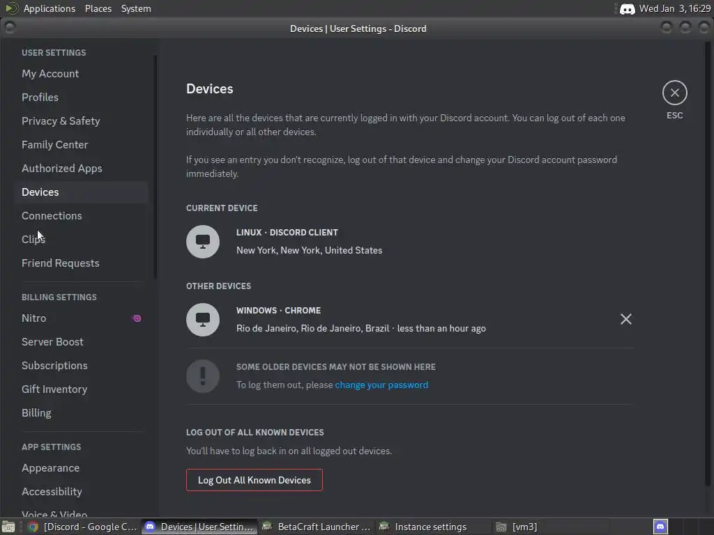Open the Nitro billing page
Image resolution: width=714 pixels, height=535 pixels.
[81, 318]
